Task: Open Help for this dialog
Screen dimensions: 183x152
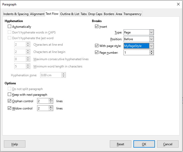Action: pyautogui.click(x=15, y=144)
